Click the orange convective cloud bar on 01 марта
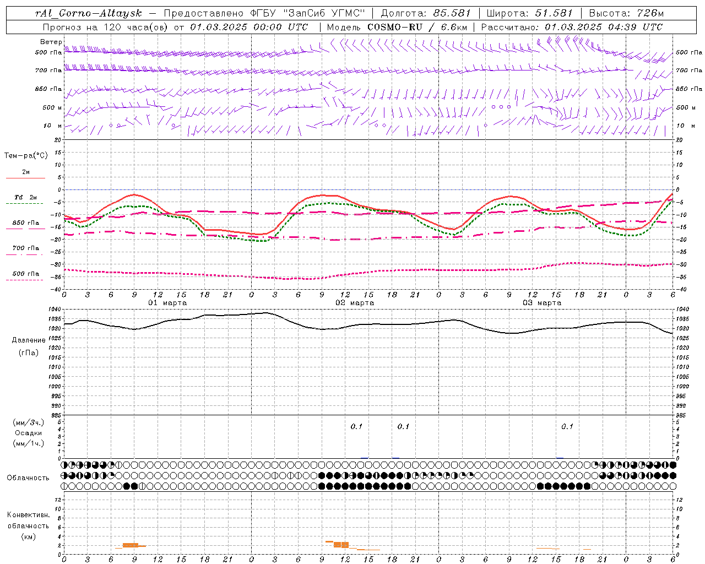The width and height of the screenshot is (705, 564). [131, 545]
